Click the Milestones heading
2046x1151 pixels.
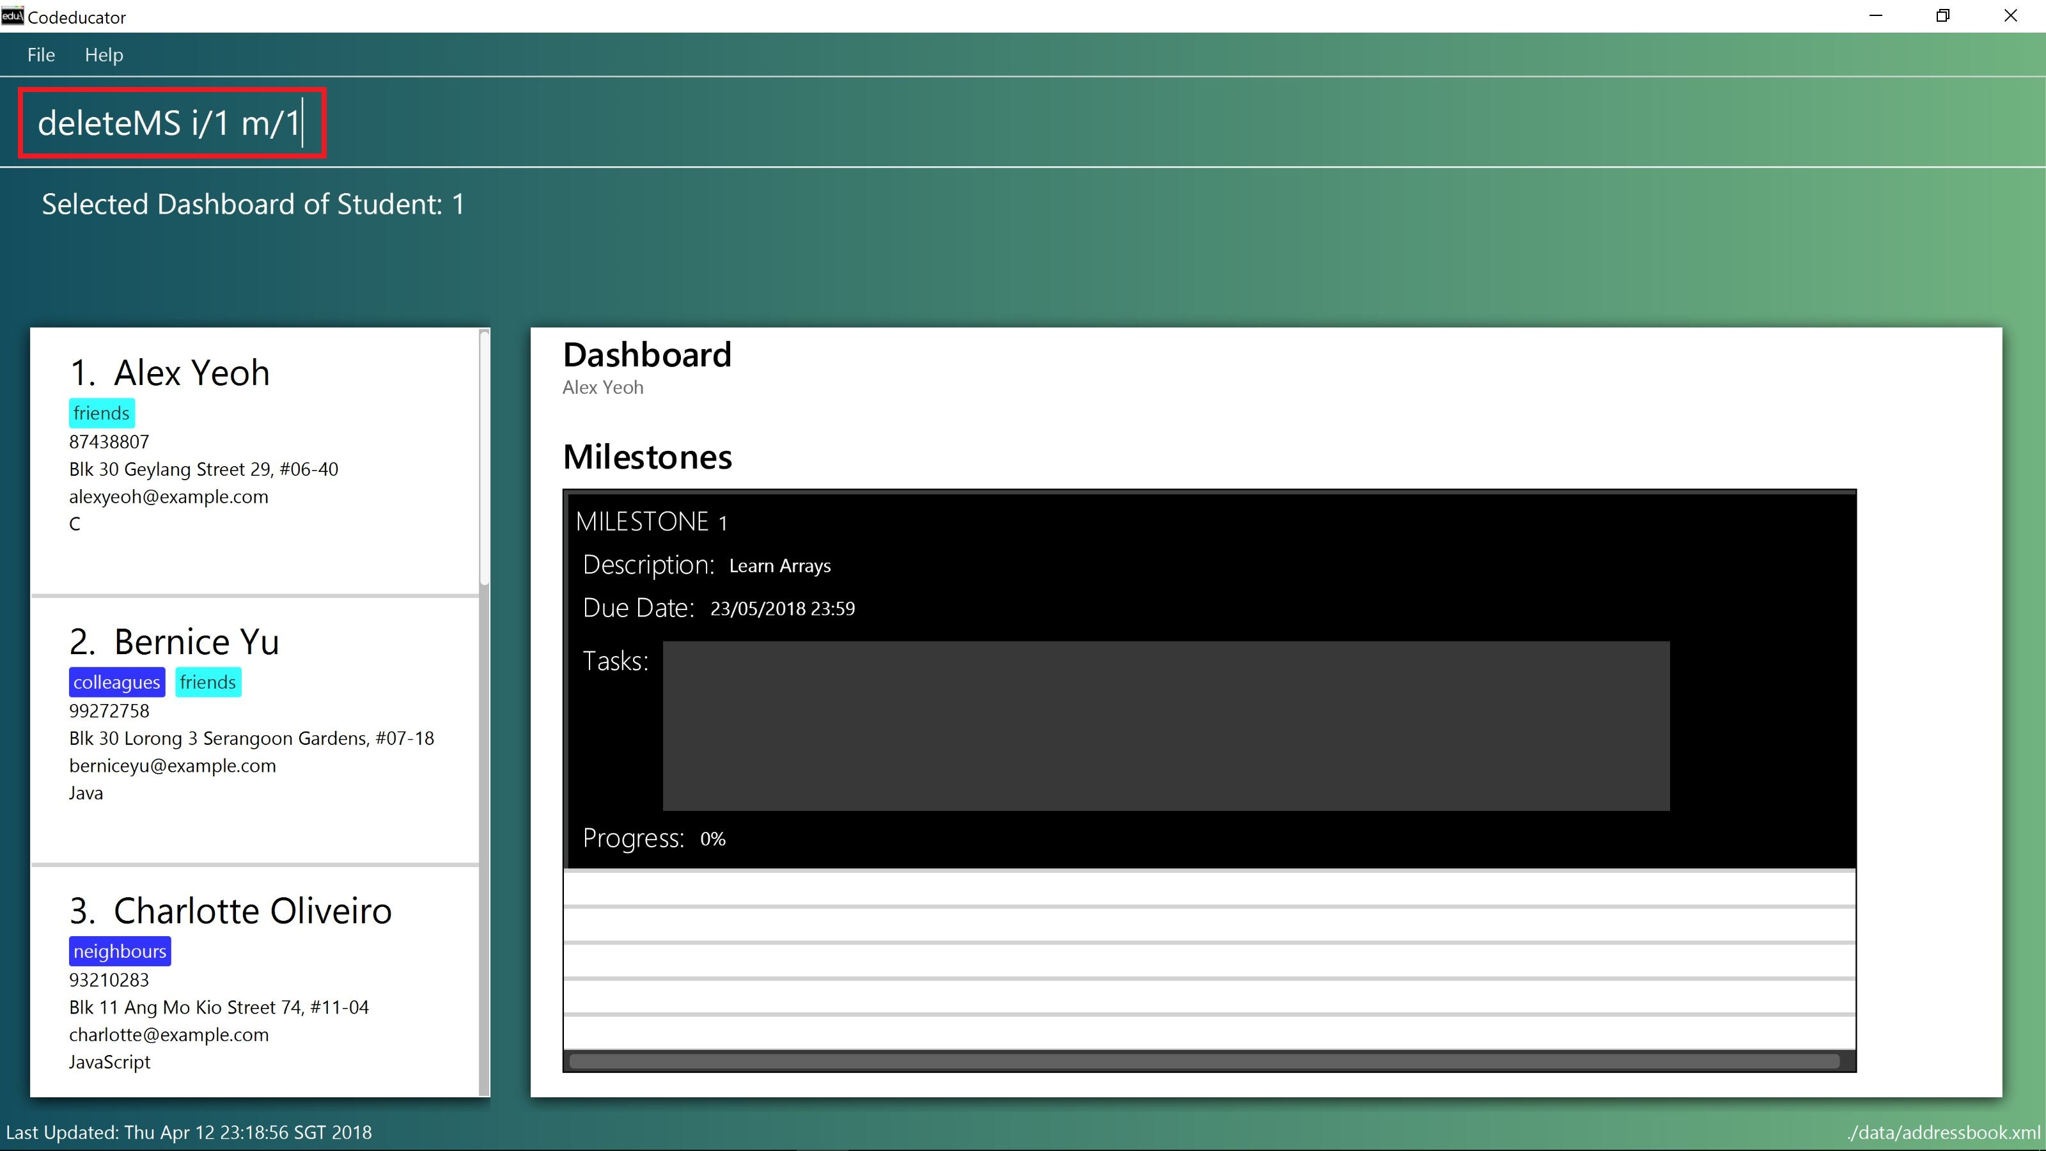tap(647, 457)
